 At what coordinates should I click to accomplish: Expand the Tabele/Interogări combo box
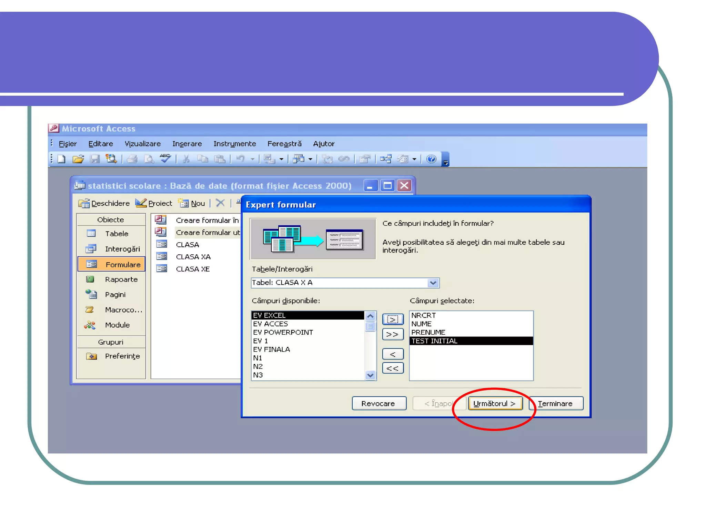tap(433, 283)
